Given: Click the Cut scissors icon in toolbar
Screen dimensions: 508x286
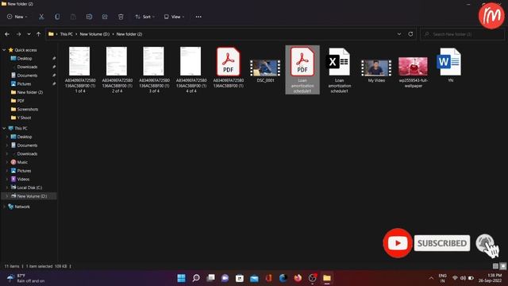Looking at the screenshot, I should tap(41, 17).
